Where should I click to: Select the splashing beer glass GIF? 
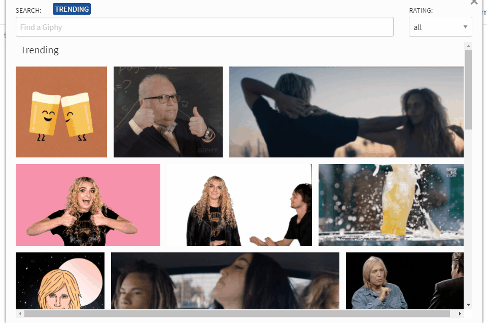[x=391, y=205]
